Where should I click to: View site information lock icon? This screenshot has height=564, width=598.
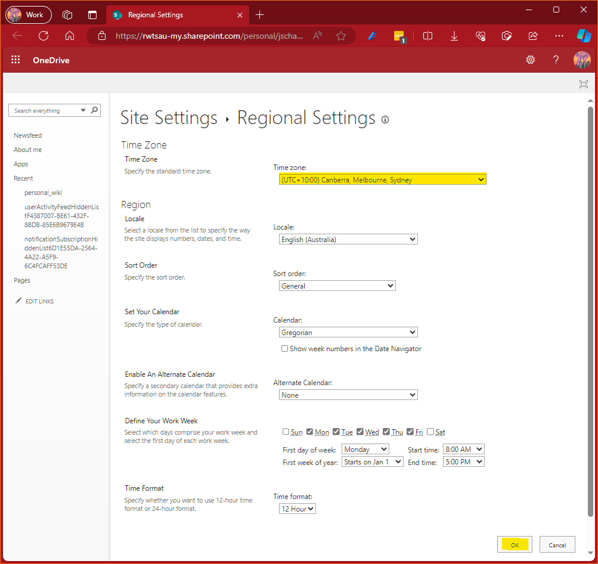click(102, 36)
